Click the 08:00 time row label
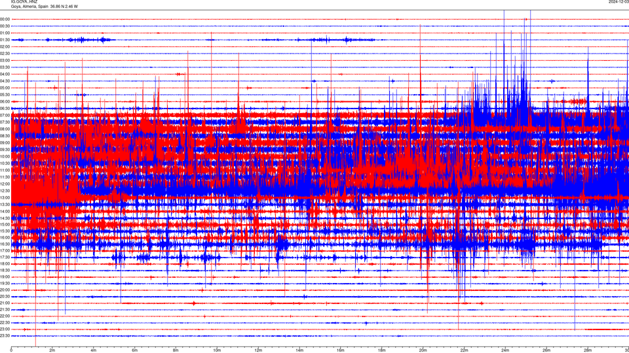The image size is (629, 353). [5, 129]
